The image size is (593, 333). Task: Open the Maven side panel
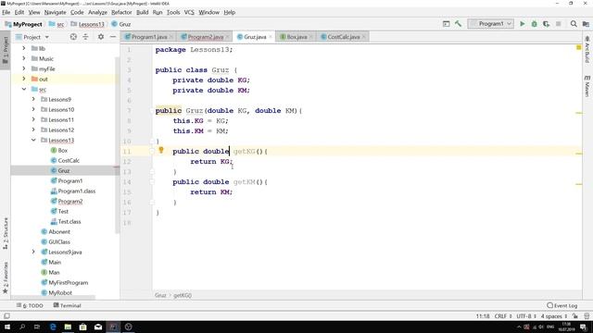point(587,86)
